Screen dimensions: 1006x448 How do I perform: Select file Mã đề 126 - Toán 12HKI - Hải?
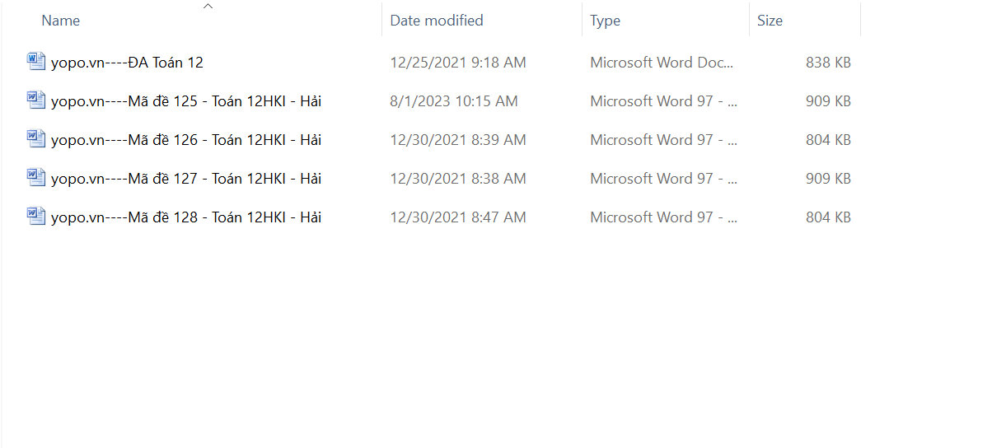click(186, 140)
